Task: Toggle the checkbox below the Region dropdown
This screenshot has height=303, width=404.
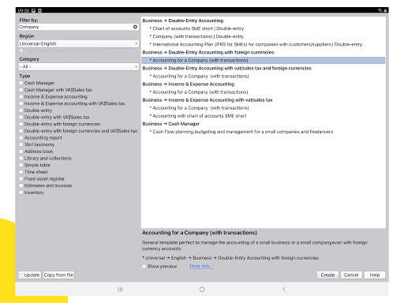Action: point(21,51)
